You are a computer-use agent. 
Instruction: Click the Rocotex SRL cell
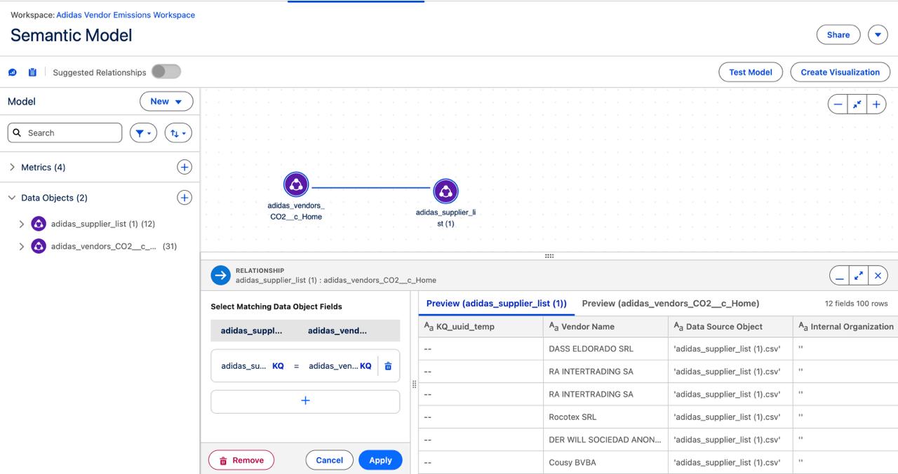click(605, 417)
